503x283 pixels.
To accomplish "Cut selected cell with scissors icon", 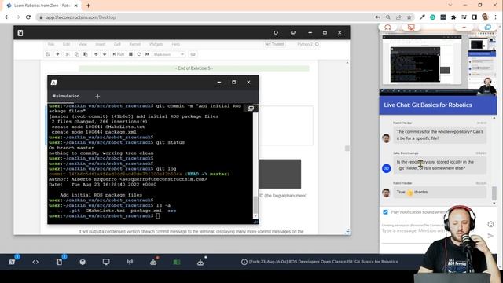I will coord(68,54).
